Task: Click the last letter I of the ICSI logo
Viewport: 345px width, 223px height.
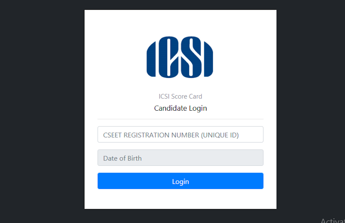Action: point(208,59)
